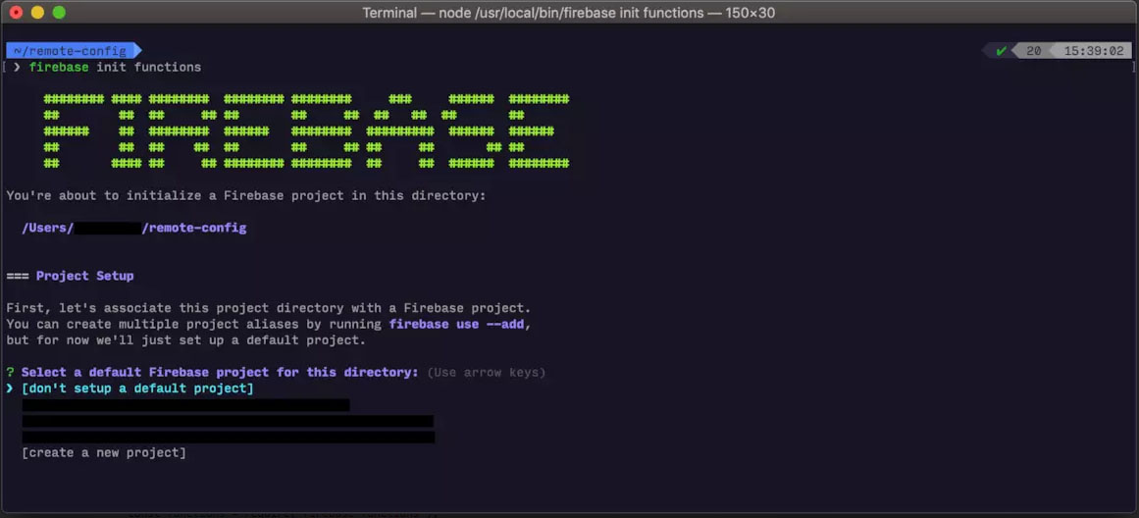The image size is (1139, 518).
Task: Click the 20 status segment in prompt
Action: [x=1033, y=51]
